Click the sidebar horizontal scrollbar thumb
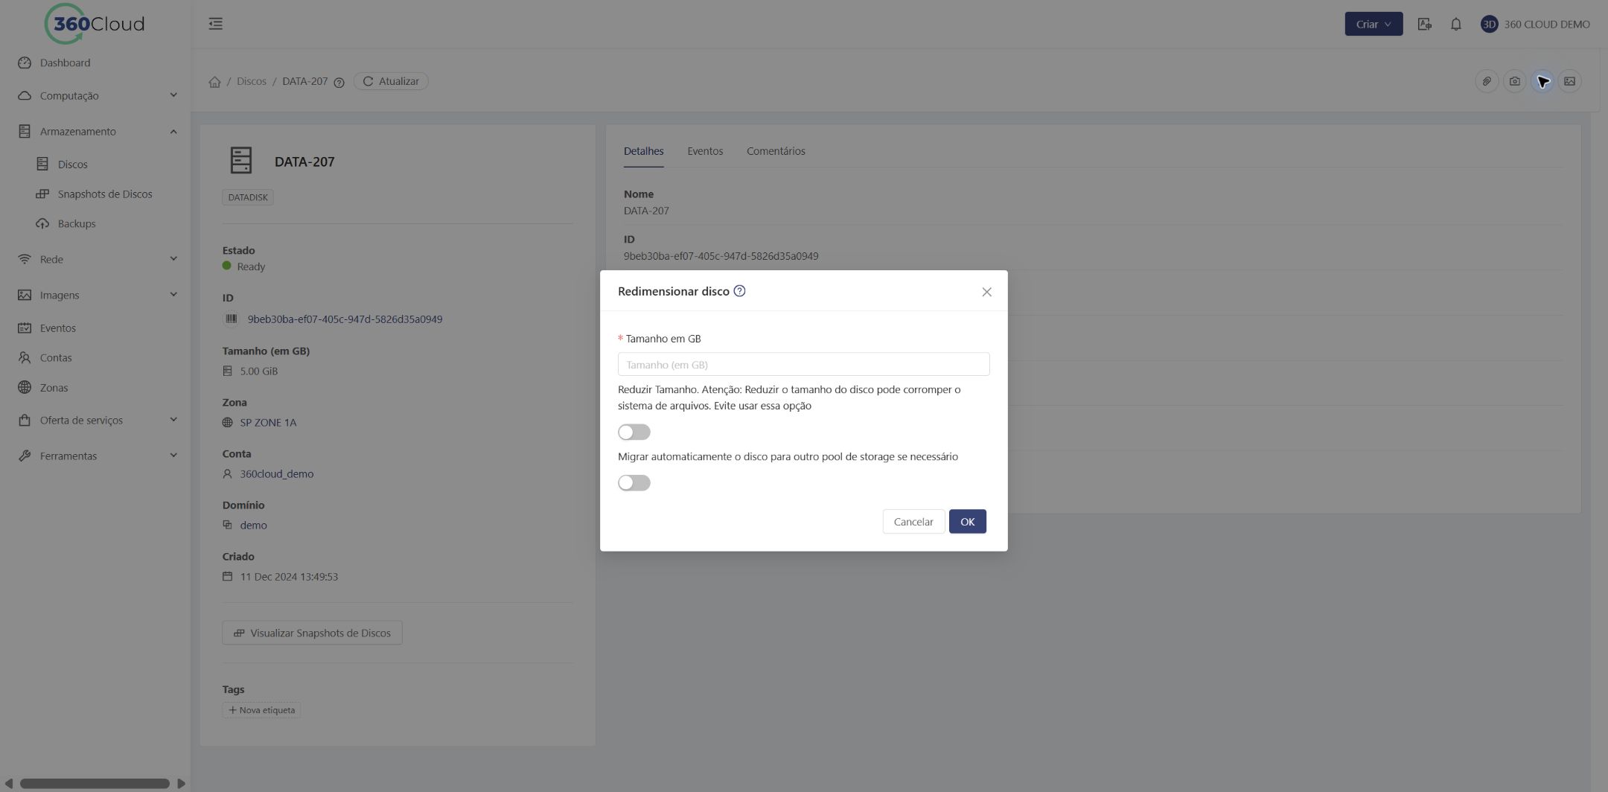 pyautogui.click(x=95, y=783)
